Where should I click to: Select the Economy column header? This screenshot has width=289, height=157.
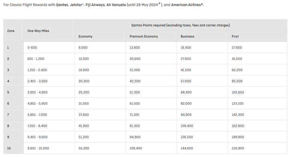[x=85, y=36]
